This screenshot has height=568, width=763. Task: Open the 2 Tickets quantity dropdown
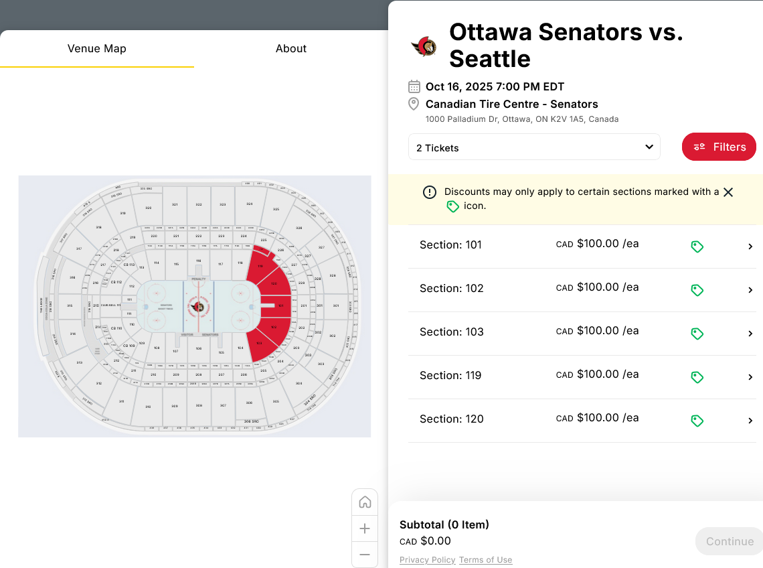point(534,147)
